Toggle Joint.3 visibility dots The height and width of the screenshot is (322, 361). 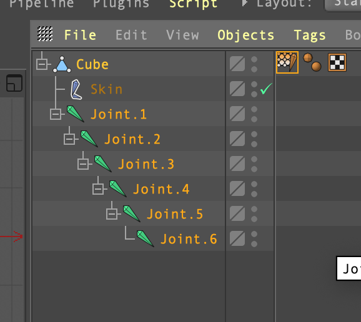[254, 164]
